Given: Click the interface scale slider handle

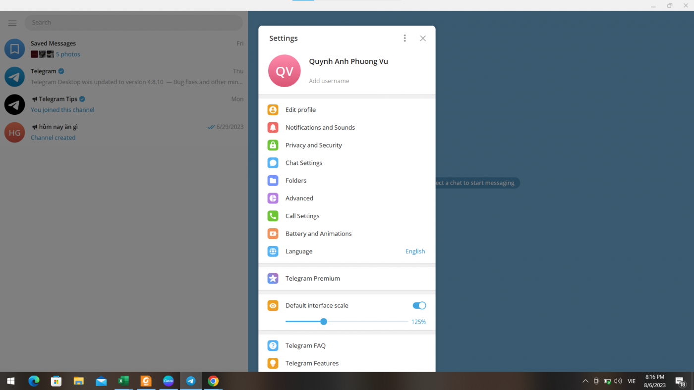Looking at the screenshot, I should [x=324, y=322].
